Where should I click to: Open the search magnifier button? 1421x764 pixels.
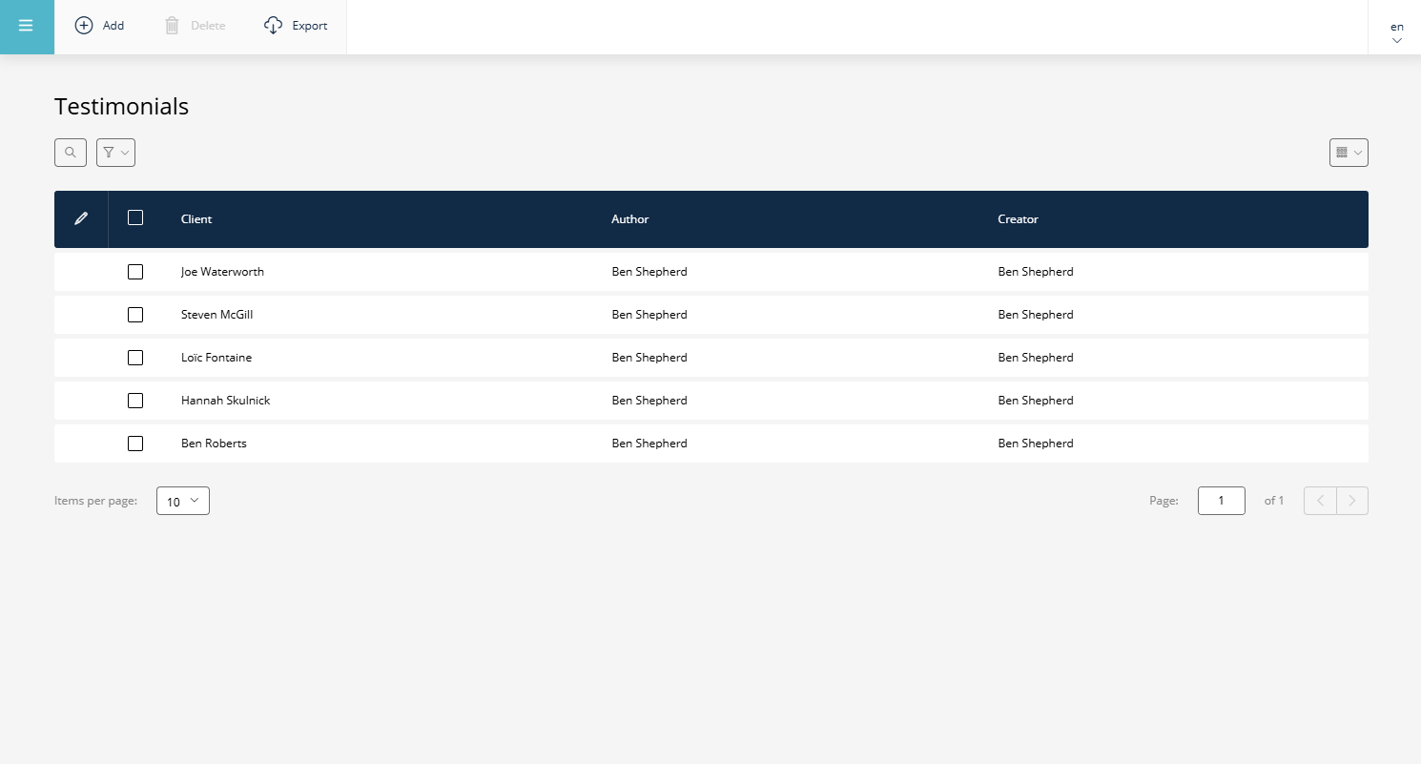click(x=71, y=153)
